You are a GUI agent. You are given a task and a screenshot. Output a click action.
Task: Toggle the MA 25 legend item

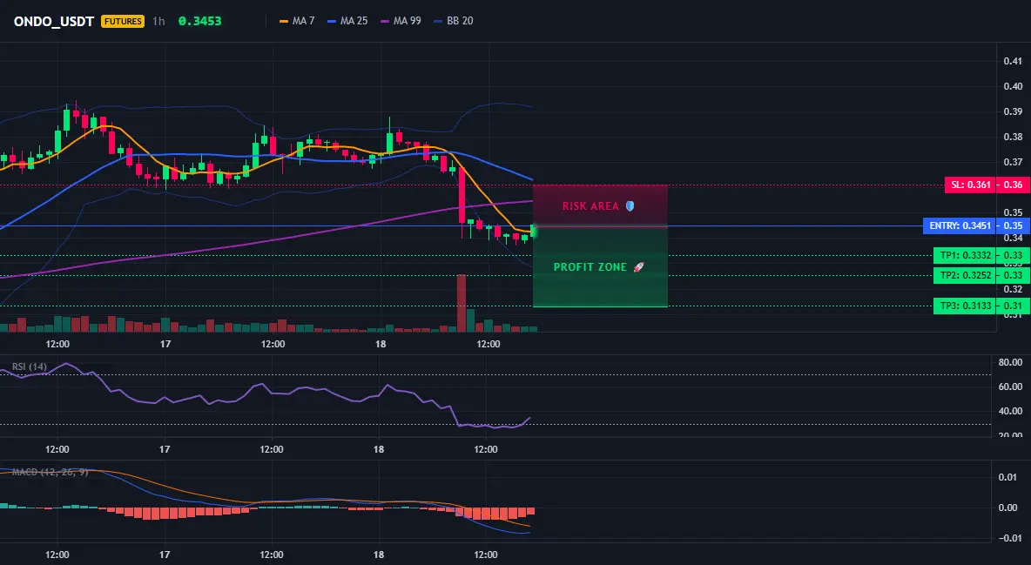pyautogui.click(x=347, y=21)
